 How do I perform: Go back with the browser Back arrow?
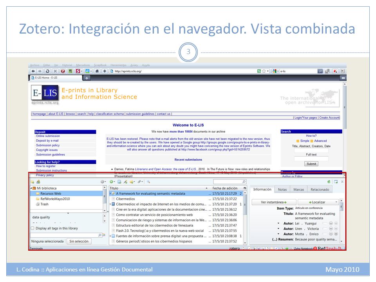click(33, 71)
